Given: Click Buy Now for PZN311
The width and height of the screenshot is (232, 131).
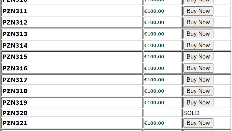Looking at the screenshot, I should point(198,11).
